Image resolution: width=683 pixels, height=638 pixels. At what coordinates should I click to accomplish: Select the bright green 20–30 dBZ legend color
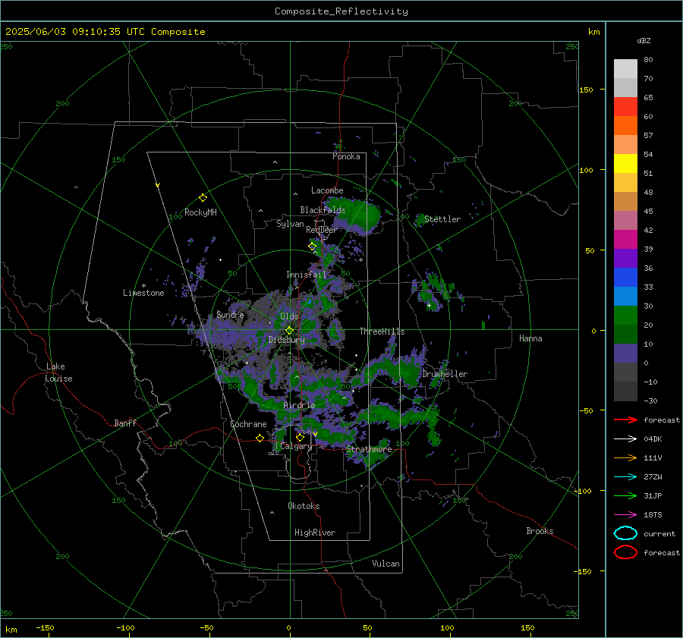click(625, 316)
